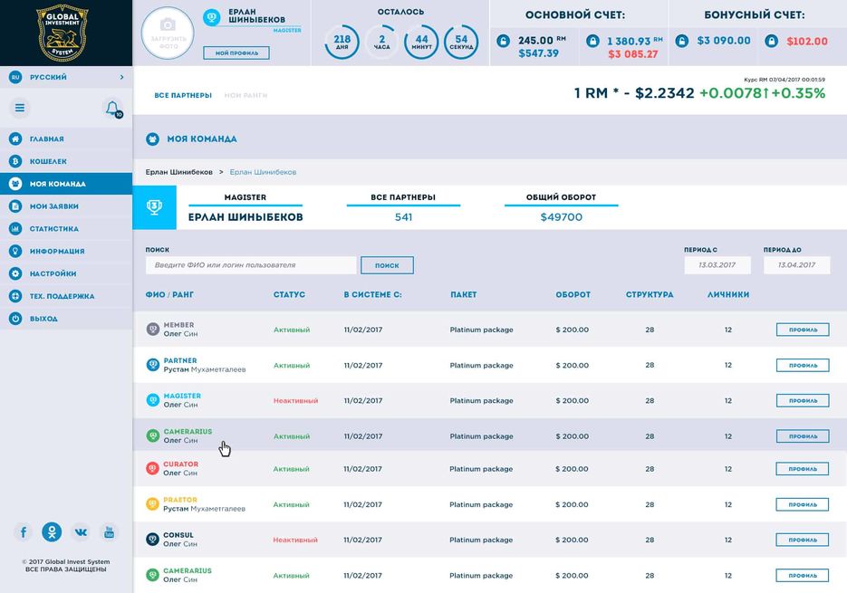
Task: Click the 218 дня countdown circle
Action: (x=342, y=43)
